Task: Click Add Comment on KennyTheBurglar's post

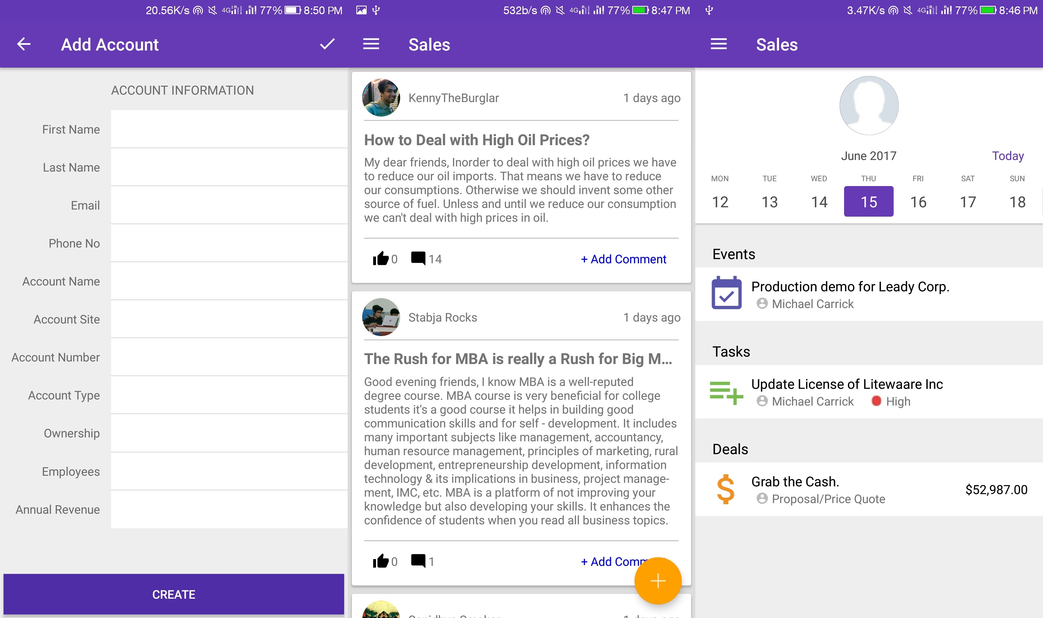Action: tap(623, 259)
